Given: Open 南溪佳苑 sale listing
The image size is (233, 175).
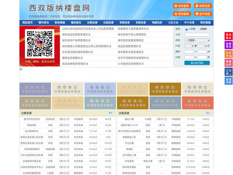Looking at the screenshot, I should tap(32, 125).
